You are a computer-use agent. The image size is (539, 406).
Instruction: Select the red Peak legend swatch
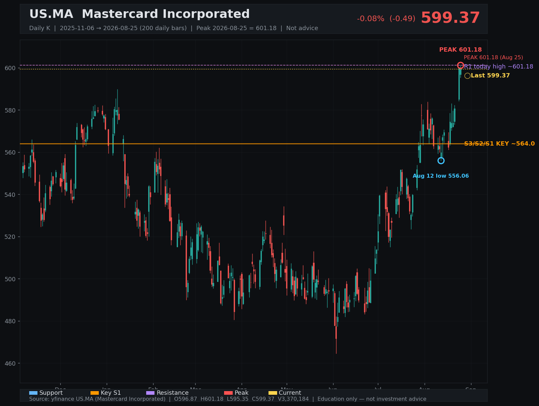(x=228, y=393)
